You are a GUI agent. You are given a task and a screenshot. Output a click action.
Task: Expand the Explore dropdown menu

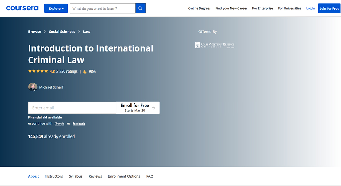[x=56, y=8]
